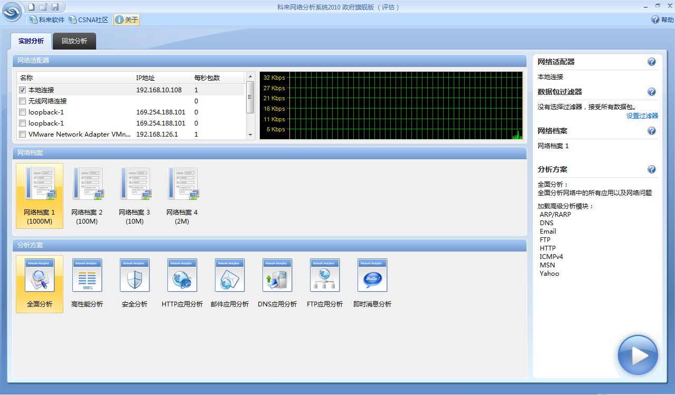Open the 实时分析 tab
Screen dimensions: 675x395
coord(31,41)
